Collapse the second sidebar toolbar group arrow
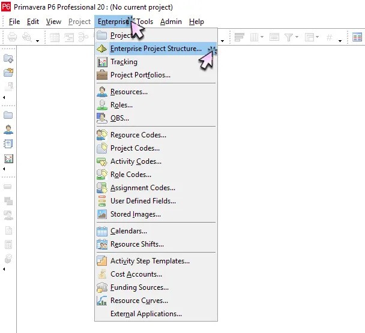This screenshot has height=333, width=365. 4,169
